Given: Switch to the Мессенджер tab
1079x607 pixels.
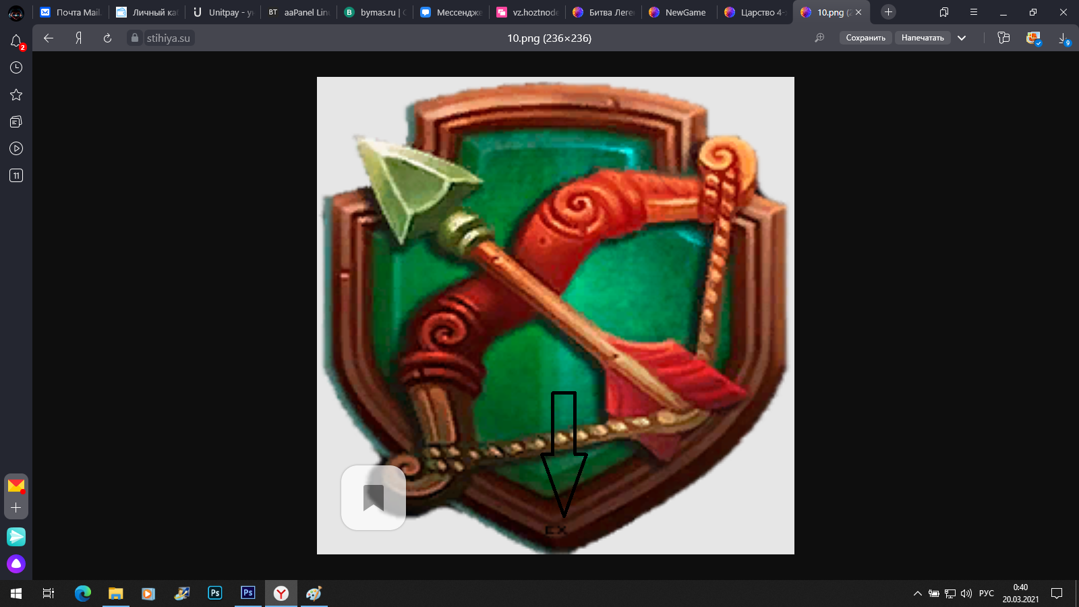Looking at the screenshot, I should click(x=451, y=12).
